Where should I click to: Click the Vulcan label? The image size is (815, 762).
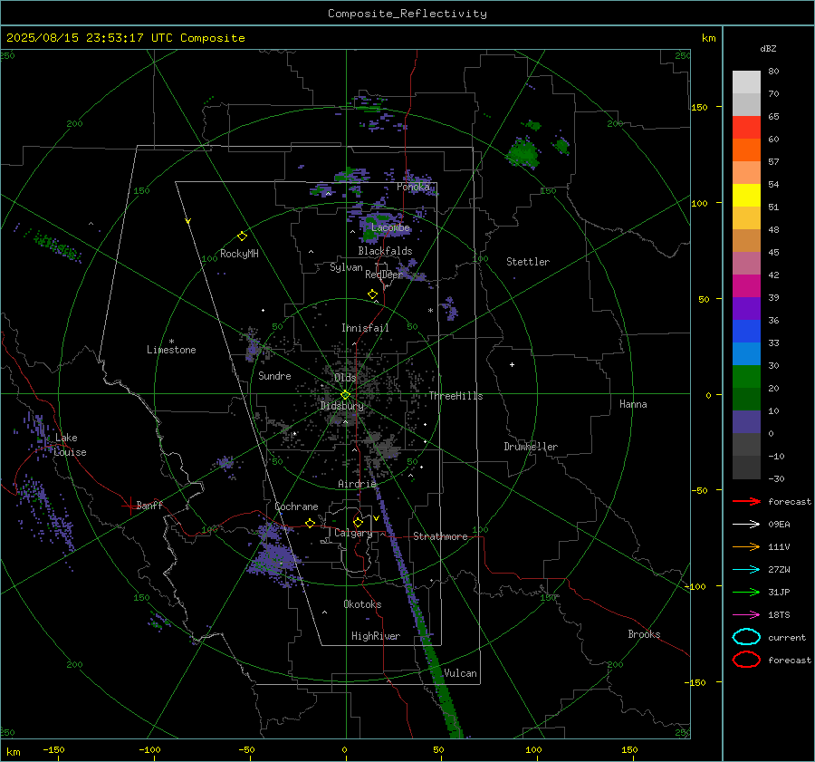pyautogui.click(x=460, y=673)
